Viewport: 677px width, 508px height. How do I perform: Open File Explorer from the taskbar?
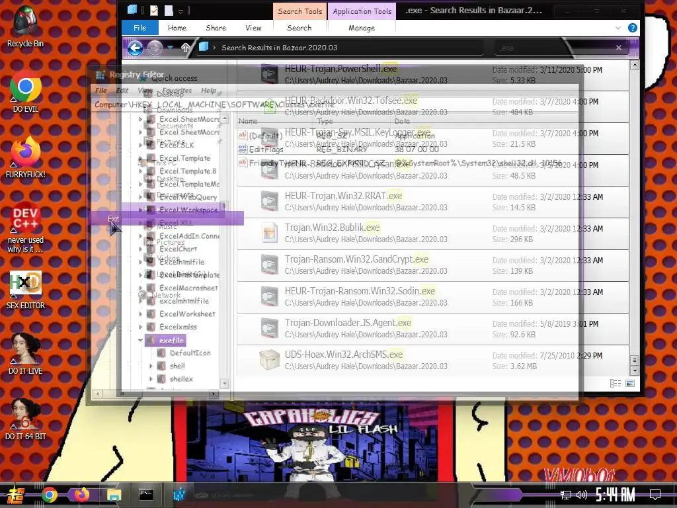pos(114,495)
